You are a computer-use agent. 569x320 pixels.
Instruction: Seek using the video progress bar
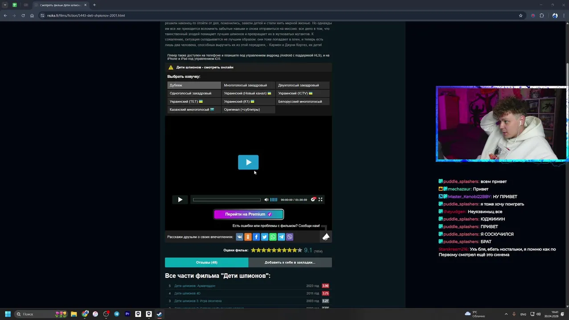click(226, 200)
